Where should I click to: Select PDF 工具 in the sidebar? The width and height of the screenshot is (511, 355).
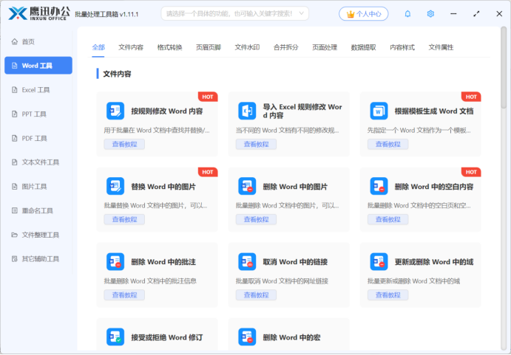tap(34, 138)
